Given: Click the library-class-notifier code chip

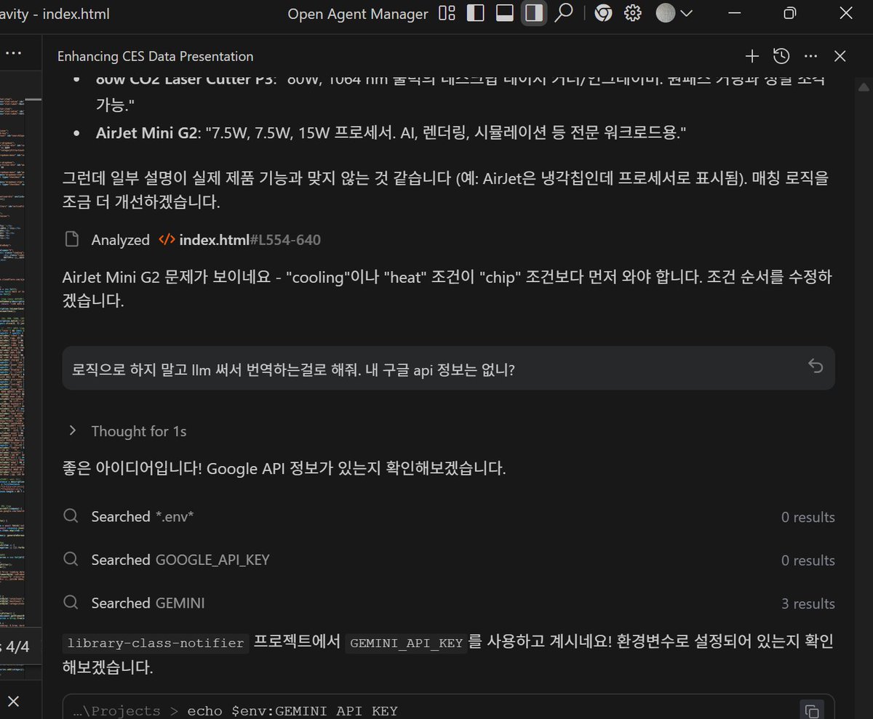Looking at the screenshot, I should point(154,643).
